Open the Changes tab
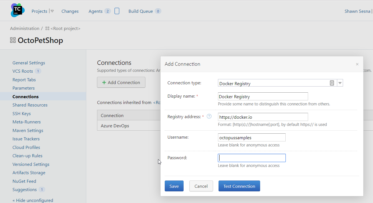This screenshot has height=203, width=373. pos(70,11)
